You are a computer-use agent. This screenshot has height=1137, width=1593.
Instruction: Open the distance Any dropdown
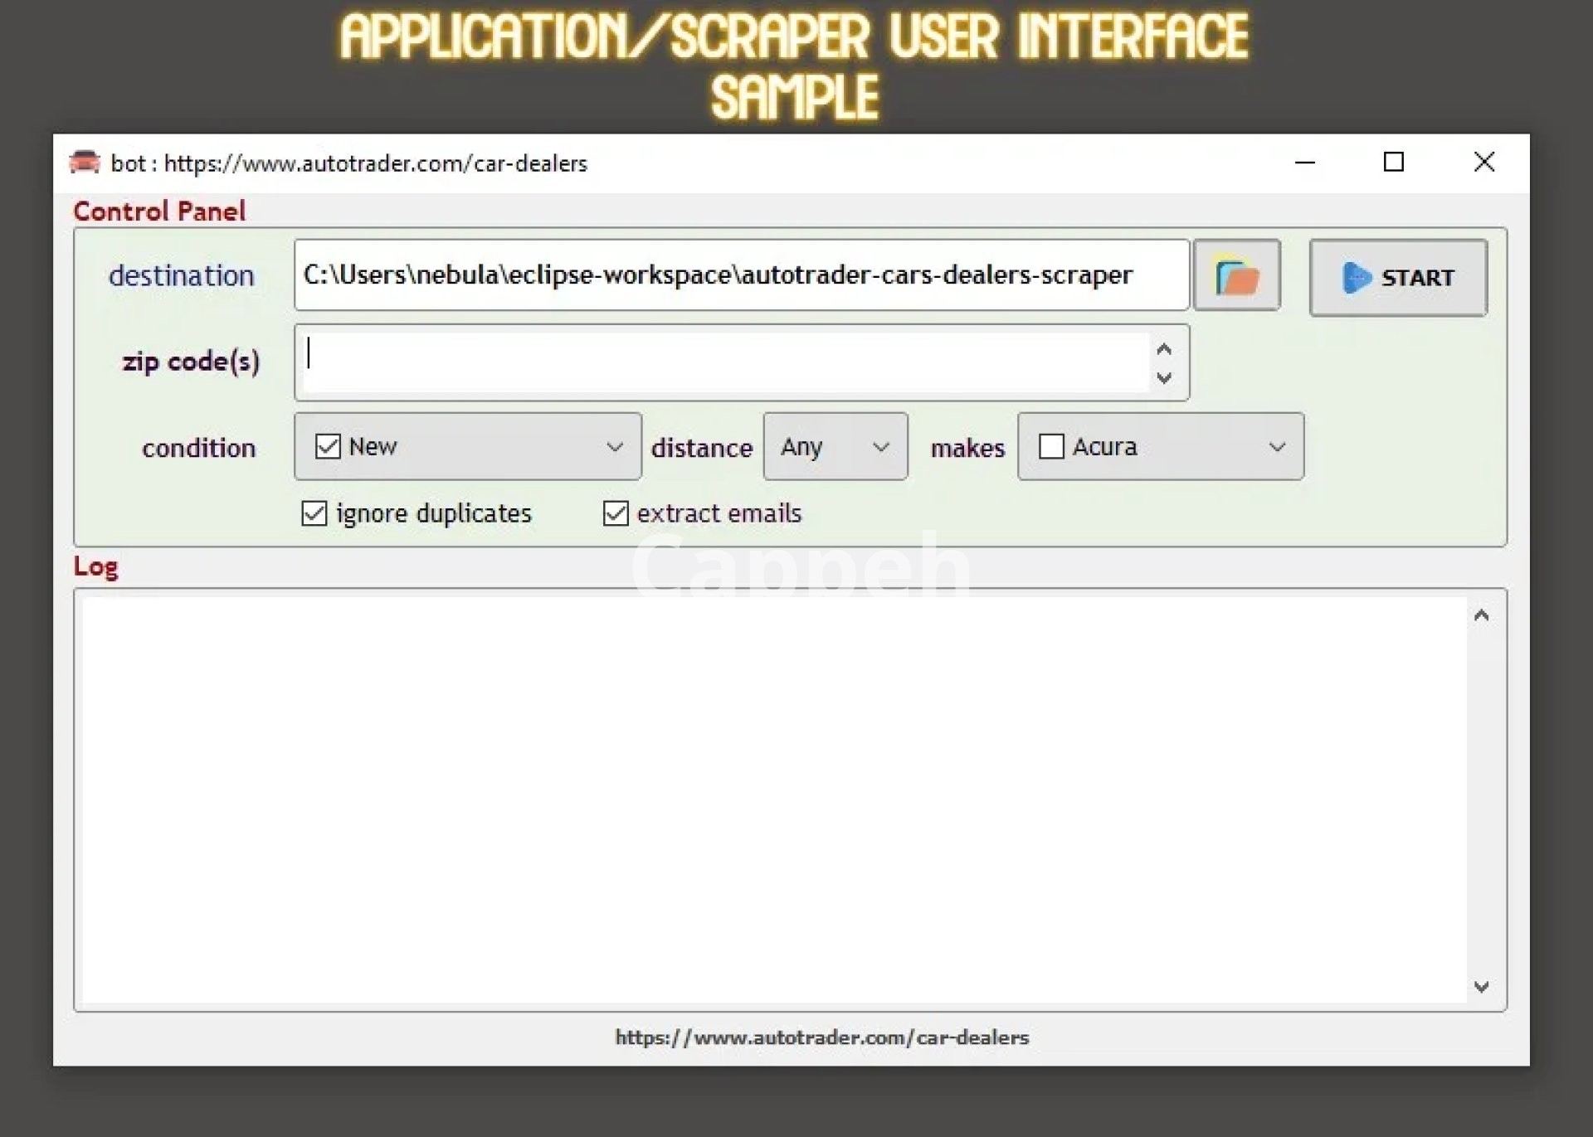coord(835,446)
